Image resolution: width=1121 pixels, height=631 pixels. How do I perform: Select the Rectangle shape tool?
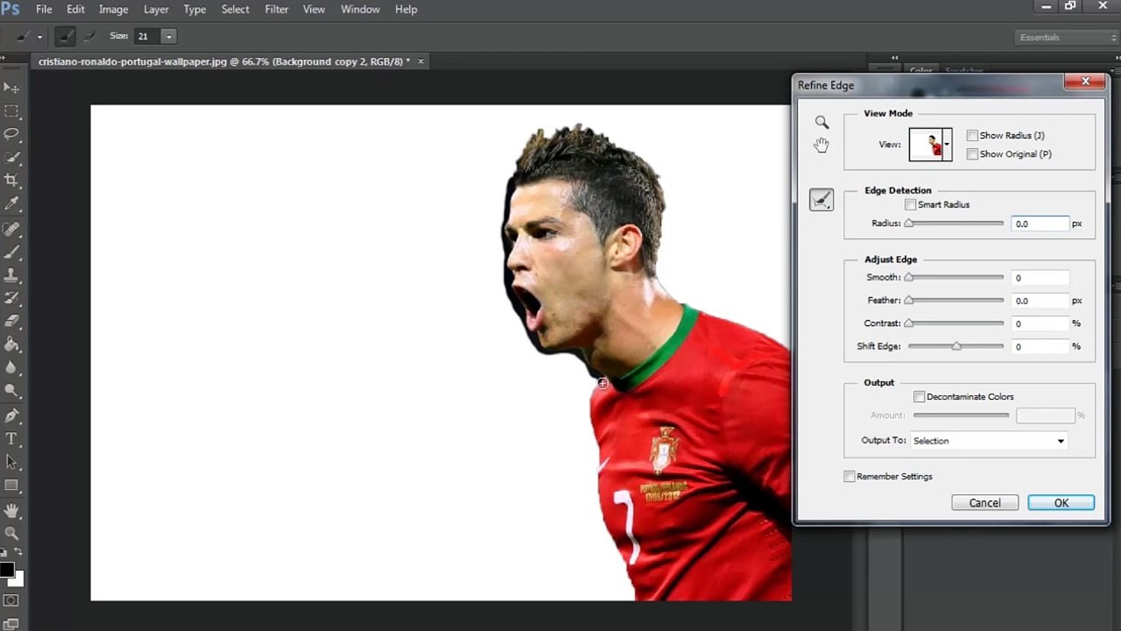(11, 486)
